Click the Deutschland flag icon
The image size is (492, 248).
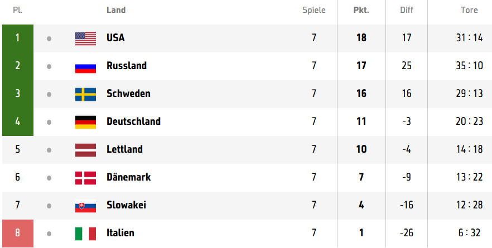pyautogui.click(x=85, y=122)
